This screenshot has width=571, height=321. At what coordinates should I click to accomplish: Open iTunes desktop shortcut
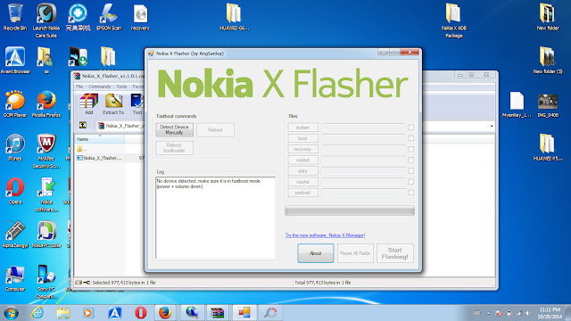pos(15,148)
